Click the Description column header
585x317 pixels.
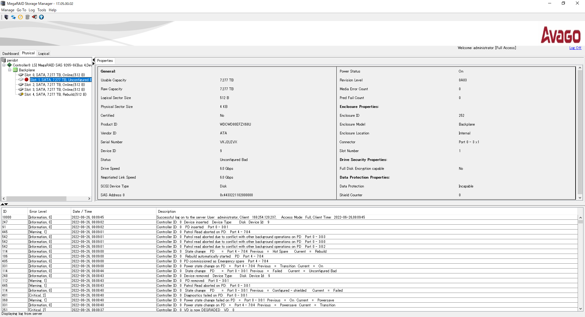367,211
